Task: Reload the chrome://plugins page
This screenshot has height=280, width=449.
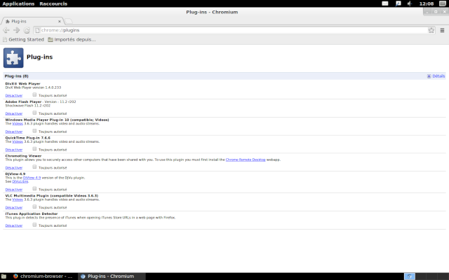Action: click(27, 30)
